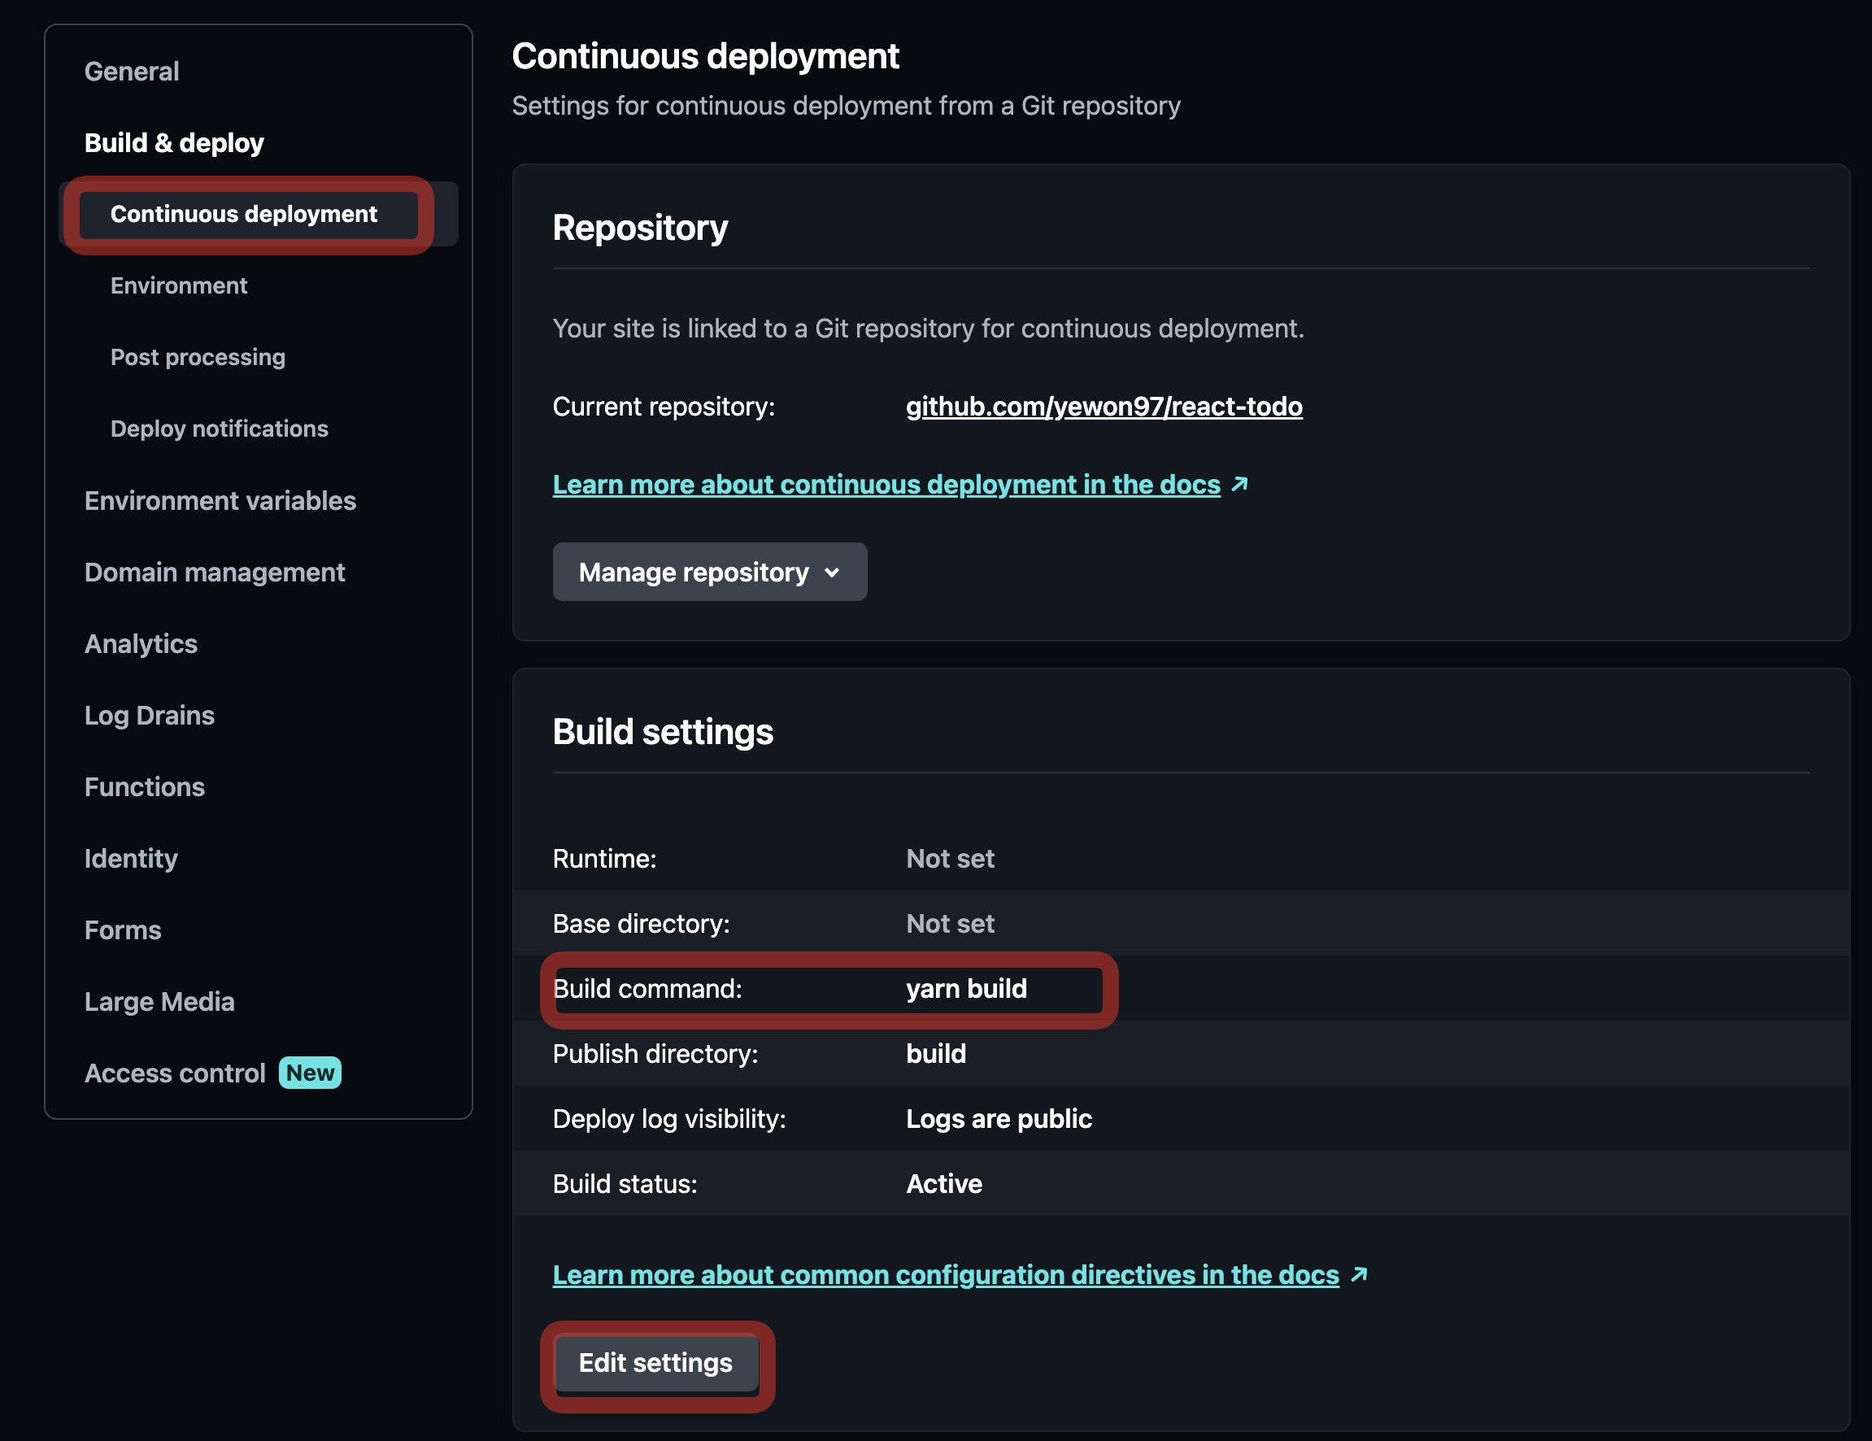Open the Identity settings
Viewport: 1872px width, 1441px height.
(131, 858)
